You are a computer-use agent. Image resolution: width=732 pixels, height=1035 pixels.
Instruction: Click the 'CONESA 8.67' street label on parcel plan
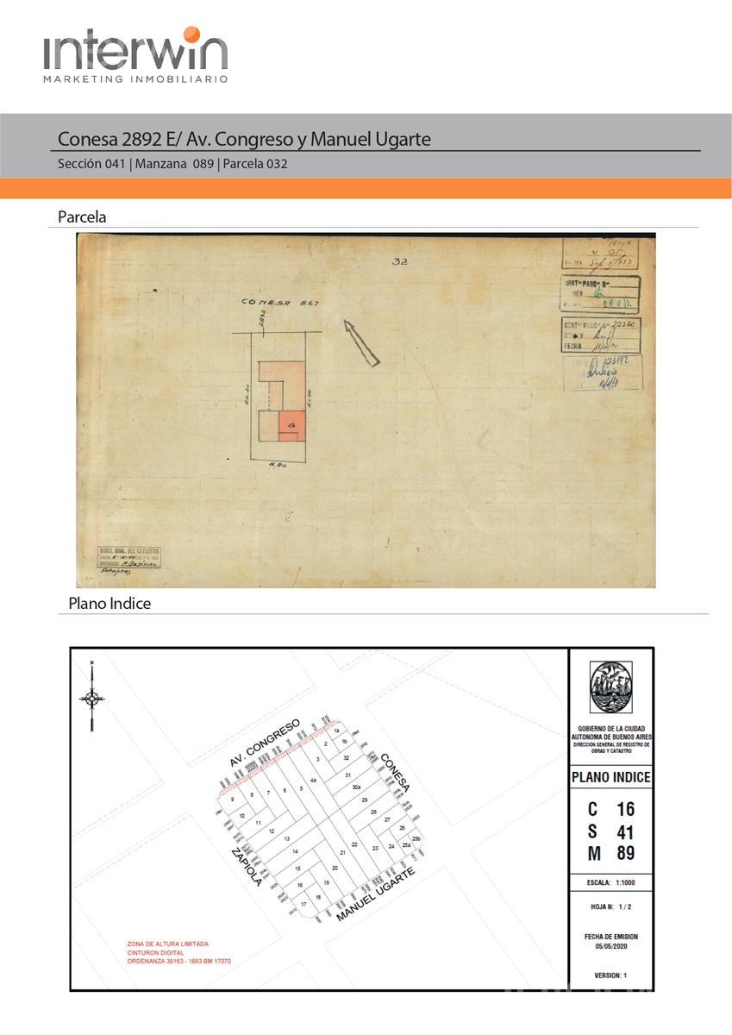coord(280,303)
